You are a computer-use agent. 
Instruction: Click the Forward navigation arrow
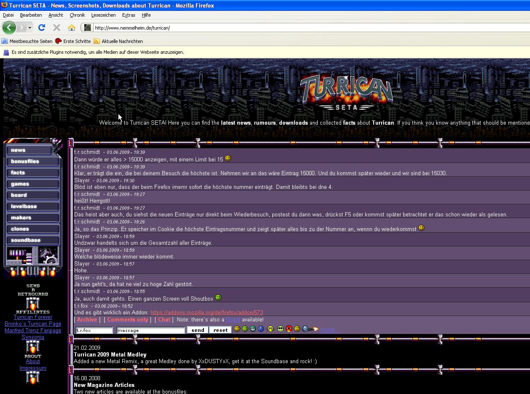pos(21,28)
